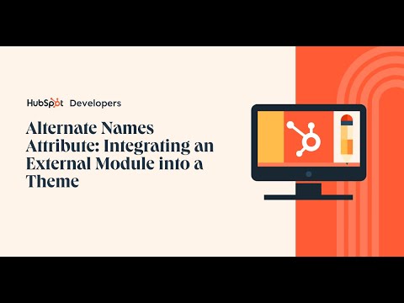This screenshot has height=303, width=404.
Task: Click the title 'Alternate Names Attribute' heading
Action: click(120, 155)
